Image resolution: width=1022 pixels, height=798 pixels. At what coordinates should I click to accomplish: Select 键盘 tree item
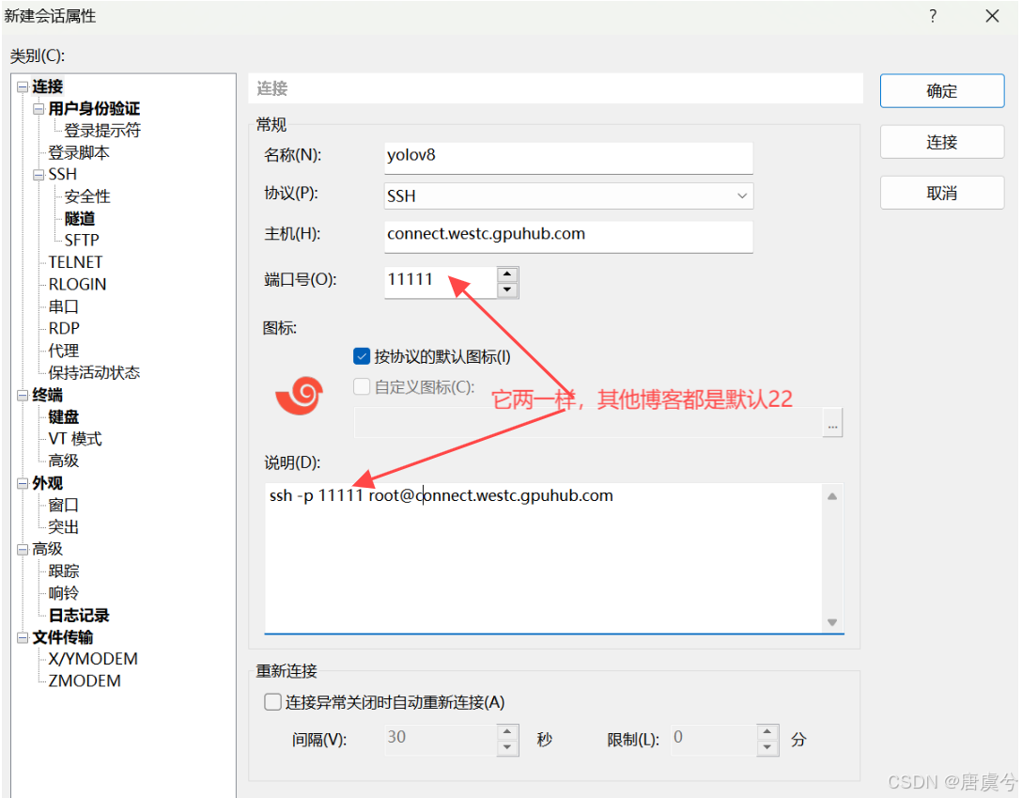(63, 416)
